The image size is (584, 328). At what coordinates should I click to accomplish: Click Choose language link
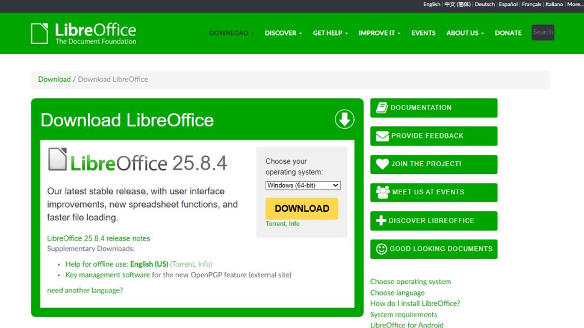(x=397, y=293)
